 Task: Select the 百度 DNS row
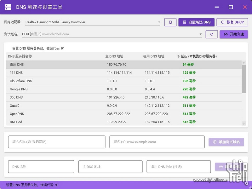click(x=124, y=65)
